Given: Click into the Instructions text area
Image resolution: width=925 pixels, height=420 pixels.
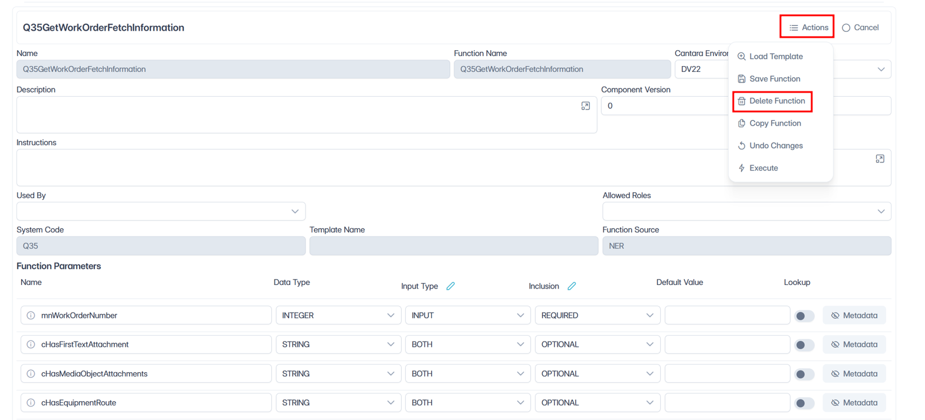Looking at the screenshot, I should (x=454, y=168).
